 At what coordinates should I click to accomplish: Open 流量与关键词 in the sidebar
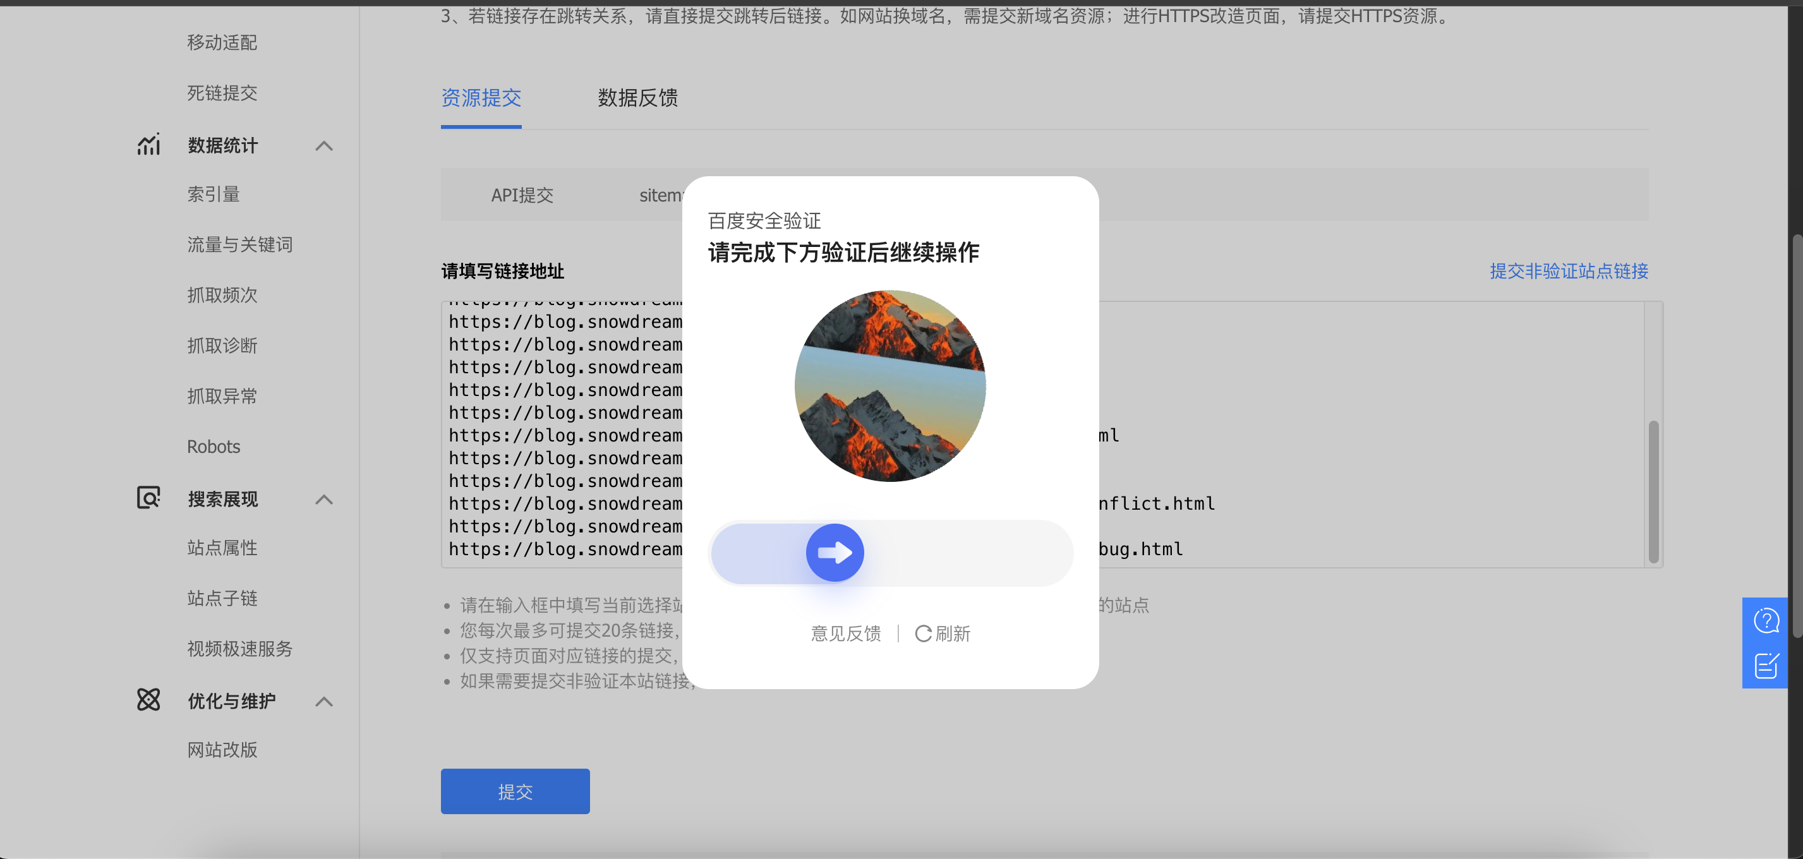tap(239, 245)
